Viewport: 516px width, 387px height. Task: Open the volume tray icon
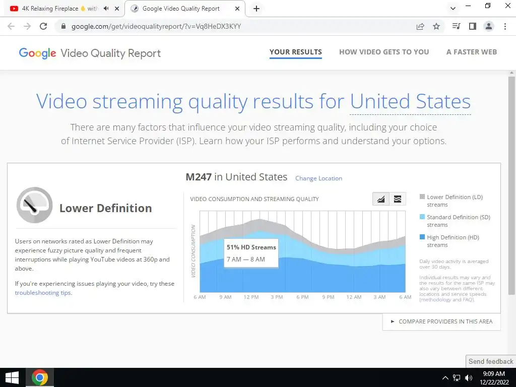(469, 378)
